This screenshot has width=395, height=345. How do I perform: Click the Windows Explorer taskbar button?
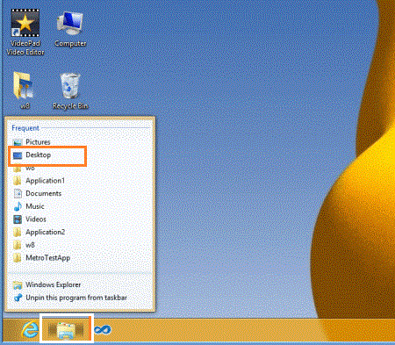pyautogui.click(x=67, y=329)
